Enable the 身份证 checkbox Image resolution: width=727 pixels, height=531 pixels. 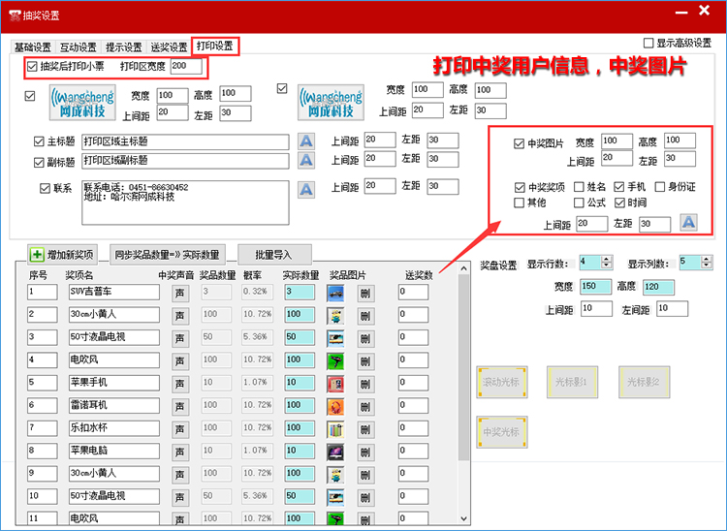(x=660, y=187)
